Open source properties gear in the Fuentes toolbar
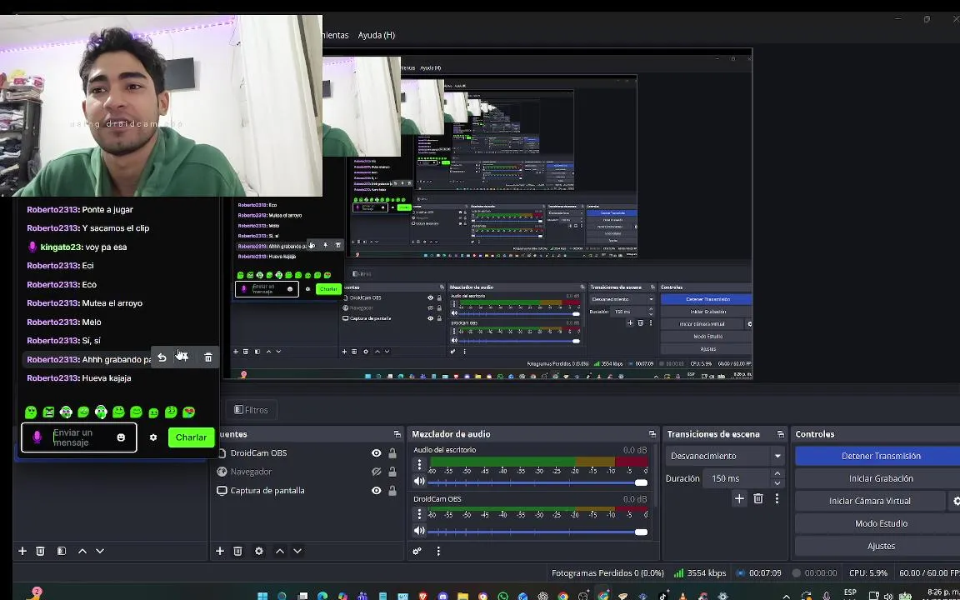Screen dimensions: 960x600 259,551
